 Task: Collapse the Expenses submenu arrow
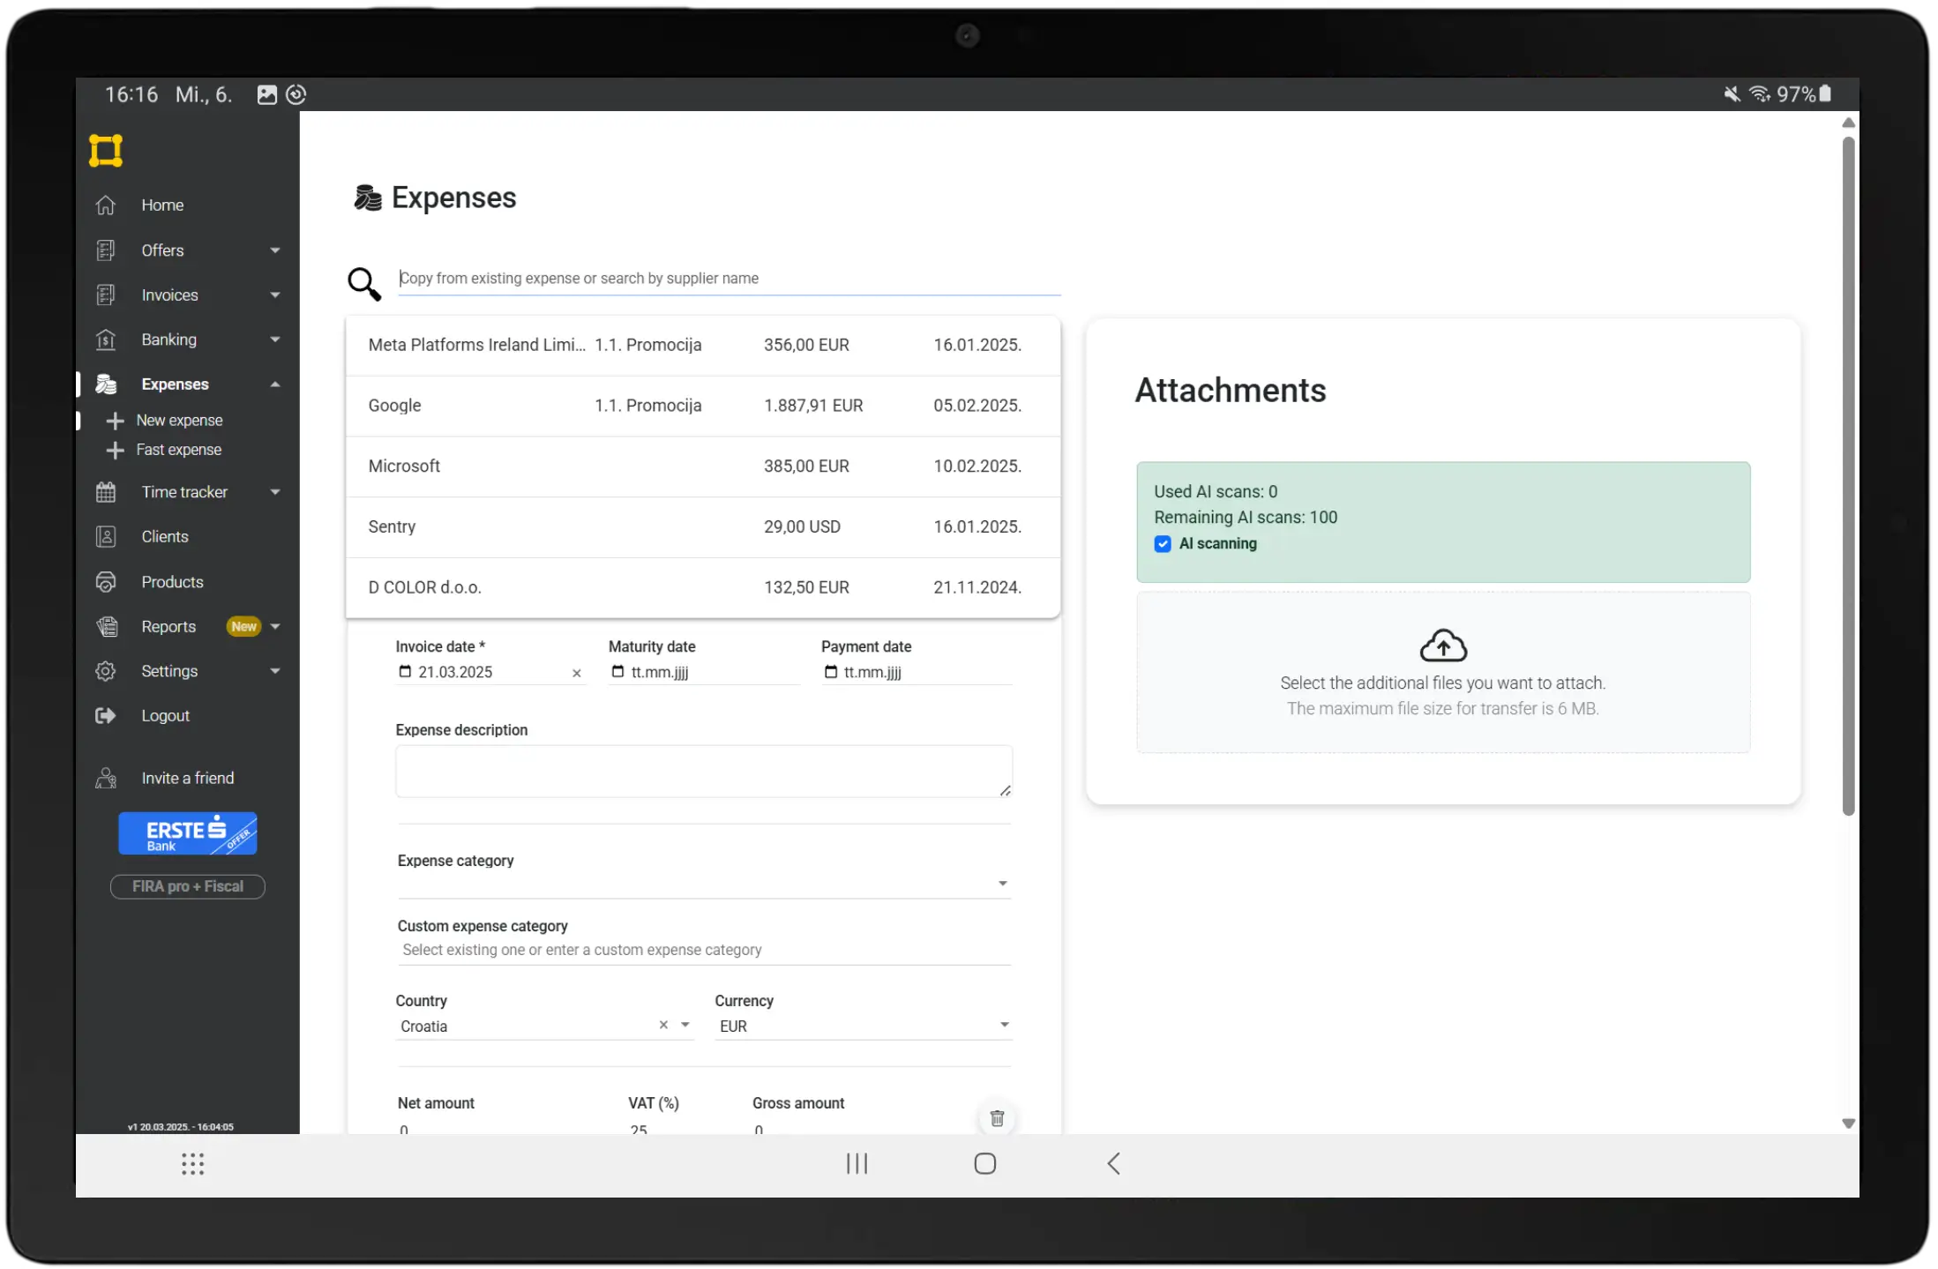(275, 384)
